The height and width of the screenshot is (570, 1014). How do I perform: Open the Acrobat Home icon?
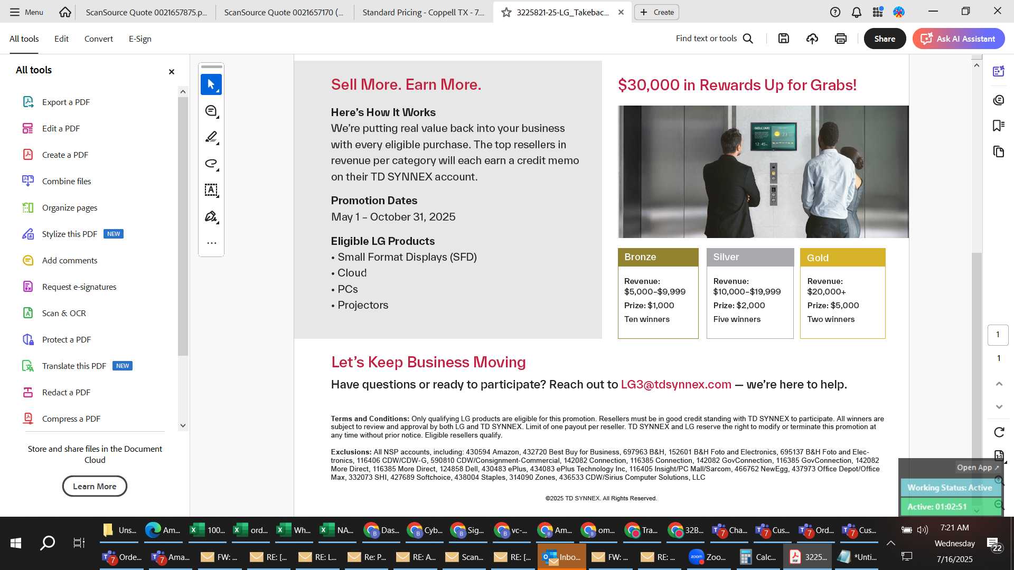[x=65, y=12]
